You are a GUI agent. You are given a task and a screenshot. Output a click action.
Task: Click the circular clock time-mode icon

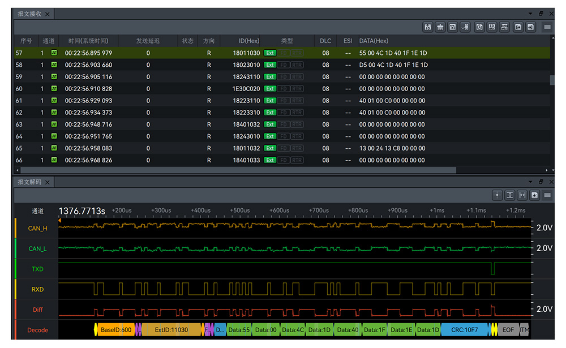(479, 27)
